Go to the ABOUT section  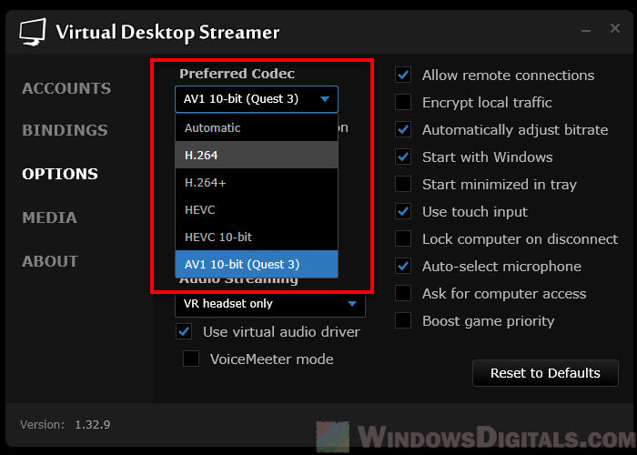(x=50, y=261)
